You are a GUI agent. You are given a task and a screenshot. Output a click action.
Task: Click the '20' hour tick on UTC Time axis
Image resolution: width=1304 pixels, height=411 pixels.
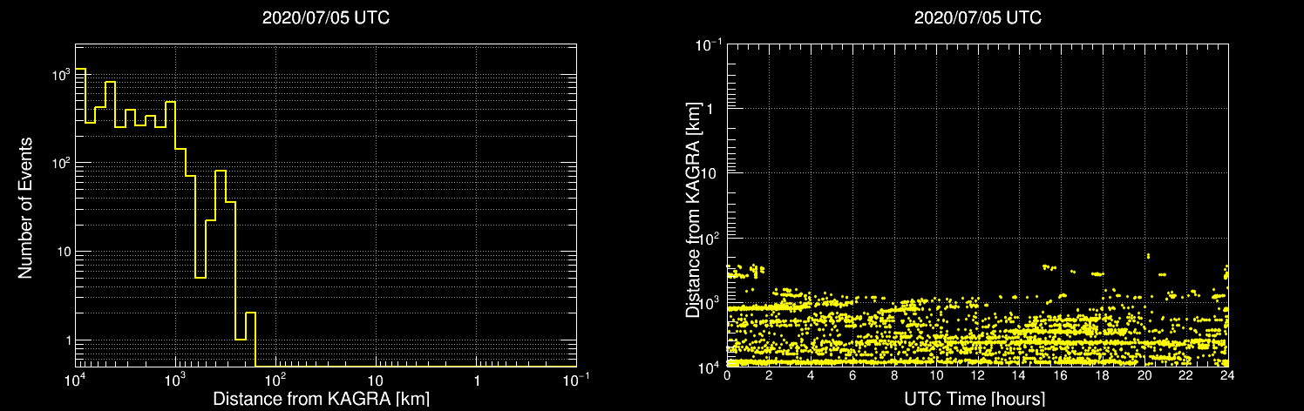(x=1144, y=375)
